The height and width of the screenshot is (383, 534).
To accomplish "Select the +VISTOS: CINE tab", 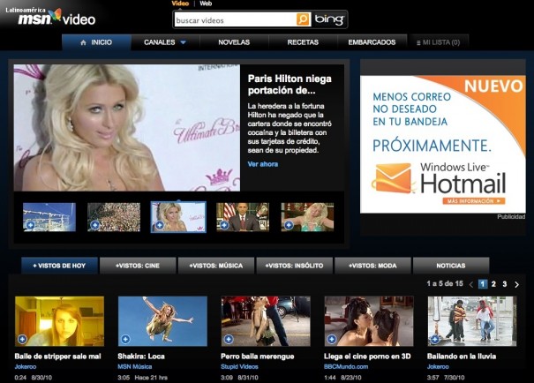I will click(x=138, y=266).
